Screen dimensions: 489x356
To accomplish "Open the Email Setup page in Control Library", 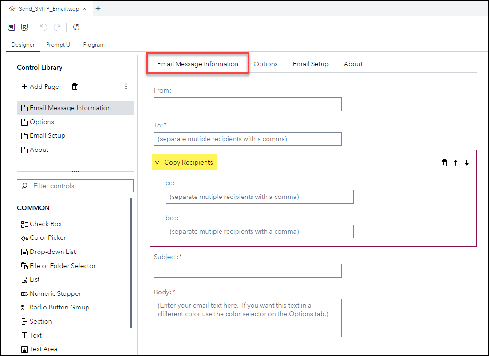I will 47,135.
